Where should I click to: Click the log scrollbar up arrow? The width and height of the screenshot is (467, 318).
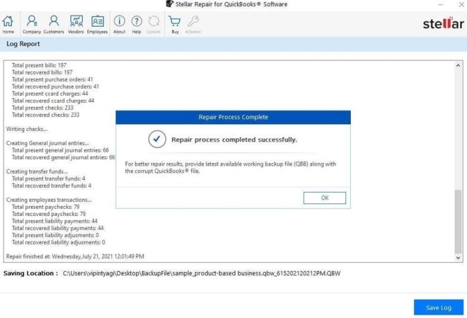click(458, 65)
